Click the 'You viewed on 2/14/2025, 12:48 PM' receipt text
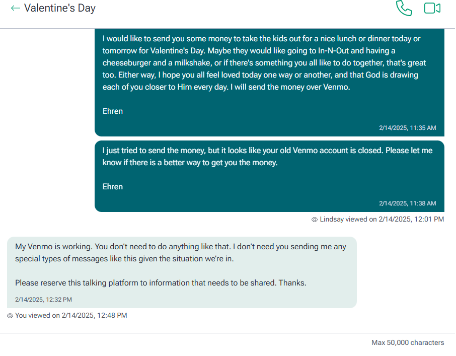Image resolution: width=456 pixels, height=356 pixels. [x=71, y=316]
